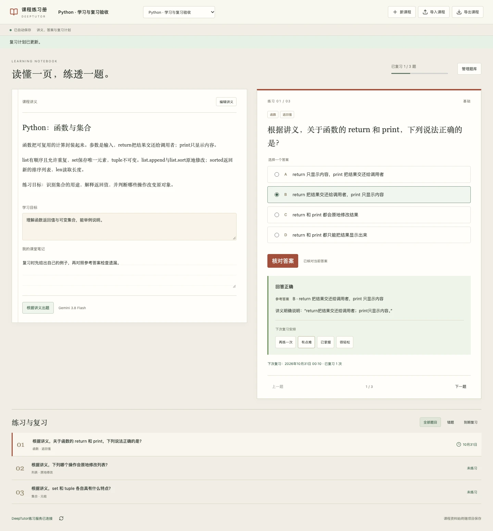Click the 复习计划已更新 notification banner
This screenshot has height=531, width=493.
click(246, 42)
